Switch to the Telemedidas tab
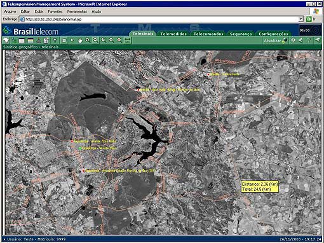Image resolution: width=324 pixels, height=243 pixels. 173,34
